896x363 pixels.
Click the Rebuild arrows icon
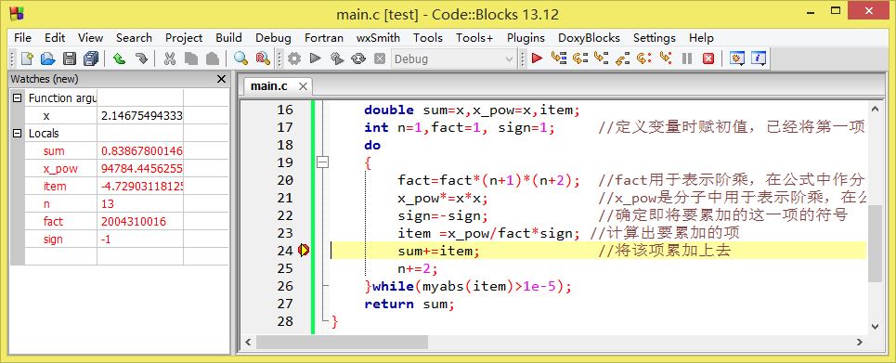pyautogui.click(x=358, y=58)
